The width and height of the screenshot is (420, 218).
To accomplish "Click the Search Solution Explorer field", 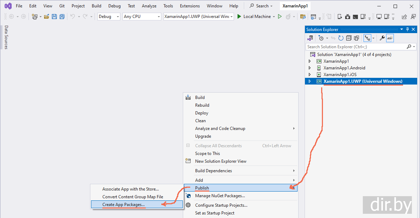I will [x=356, y=46].
